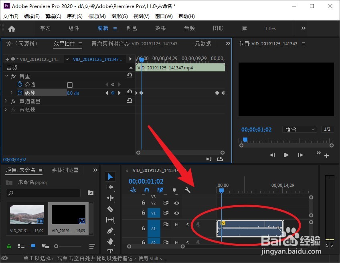340x263 pixels.
Task: Expand the 声道音量 effect
Action: tap(6, 101)
